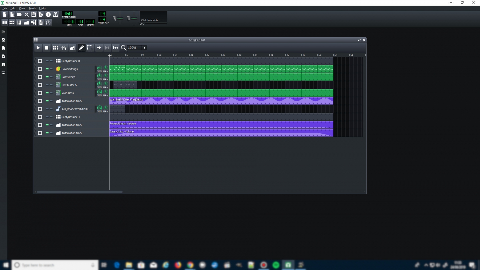
Task: Click the master volume slider
Action: [x=120, y=18]
